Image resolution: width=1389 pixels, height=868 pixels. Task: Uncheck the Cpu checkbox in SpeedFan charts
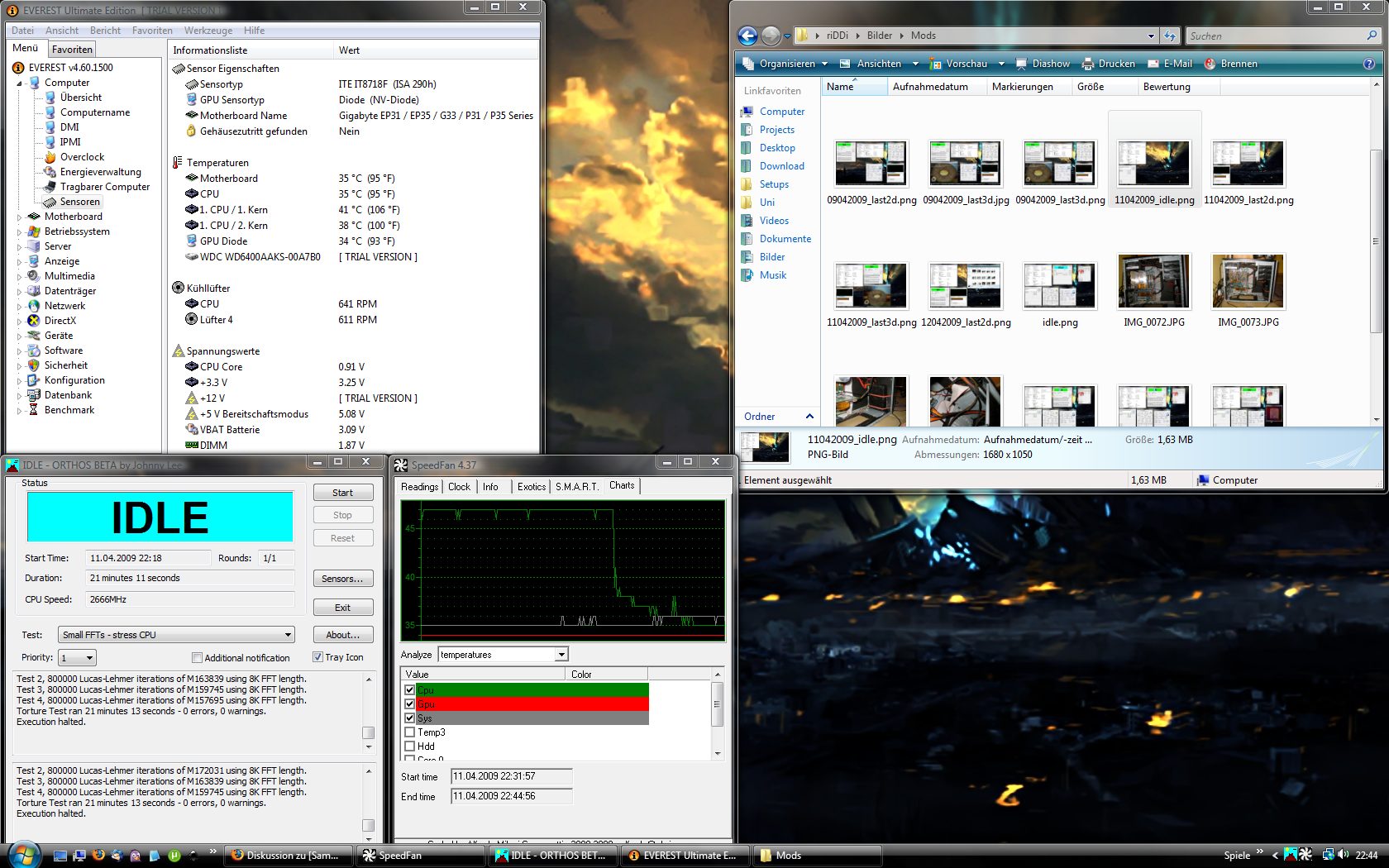[x=409, y=689]
